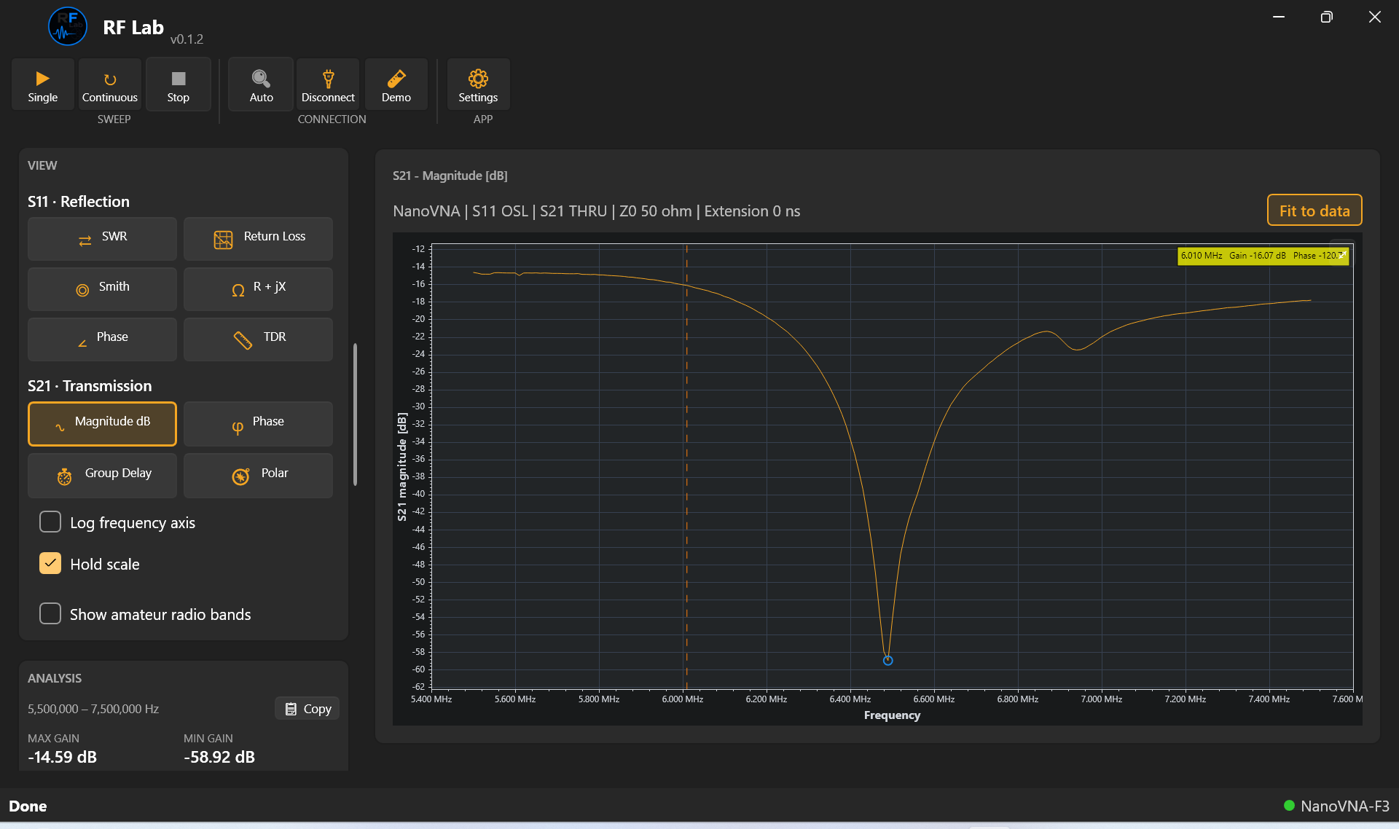Click the left panel scrollbar
This screenshot has width=1399, height=829.
pyautogui.click(x=355, y=414)
